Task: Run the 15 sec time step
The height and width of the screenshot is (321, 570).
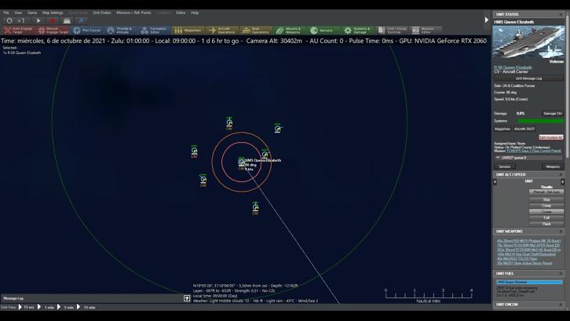Action: [26, 307]
